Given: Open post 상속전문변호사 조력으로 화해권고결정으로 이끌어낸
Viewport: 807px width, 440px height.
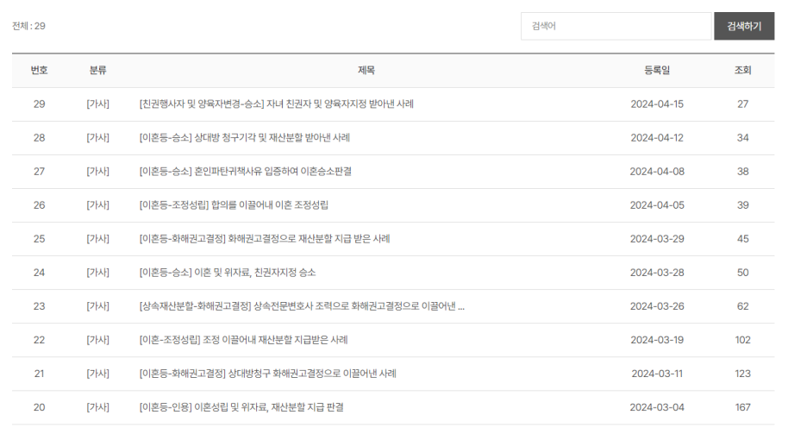Looking at the screenshot, I should [x=302, y=306].
